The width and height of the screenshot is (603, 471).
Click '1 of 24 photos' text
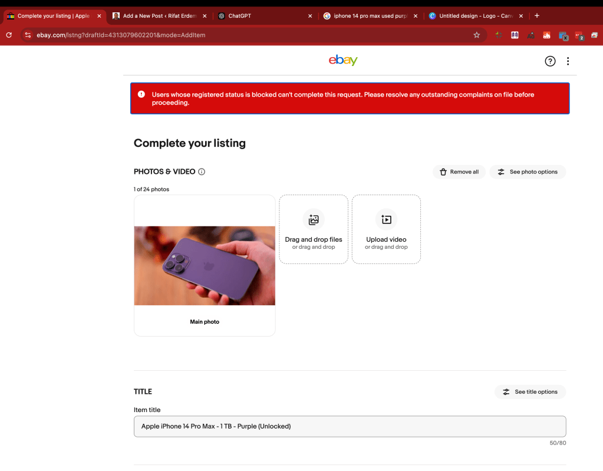tap(151, 189)
